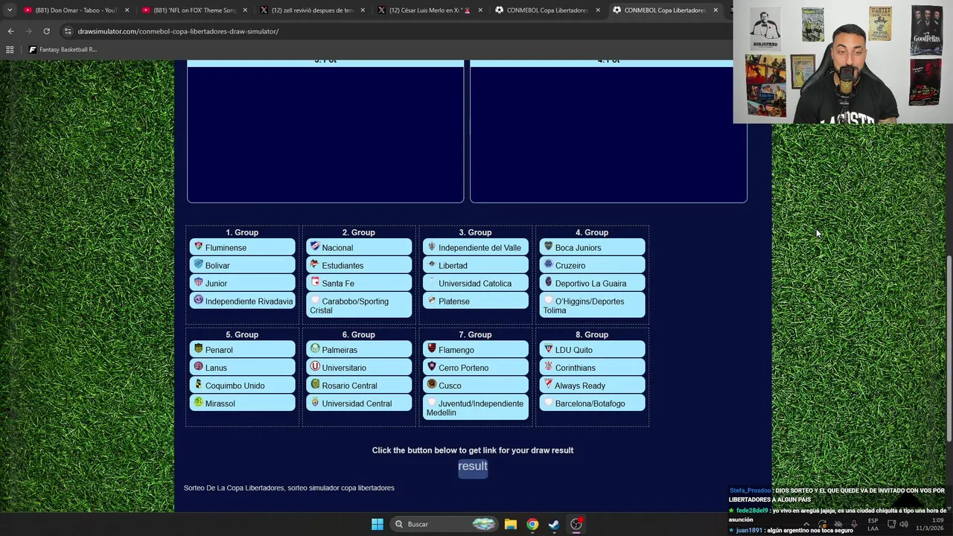
Task: Click the Juventud/Independiente Medellin entry
Action: coord(476,407)
